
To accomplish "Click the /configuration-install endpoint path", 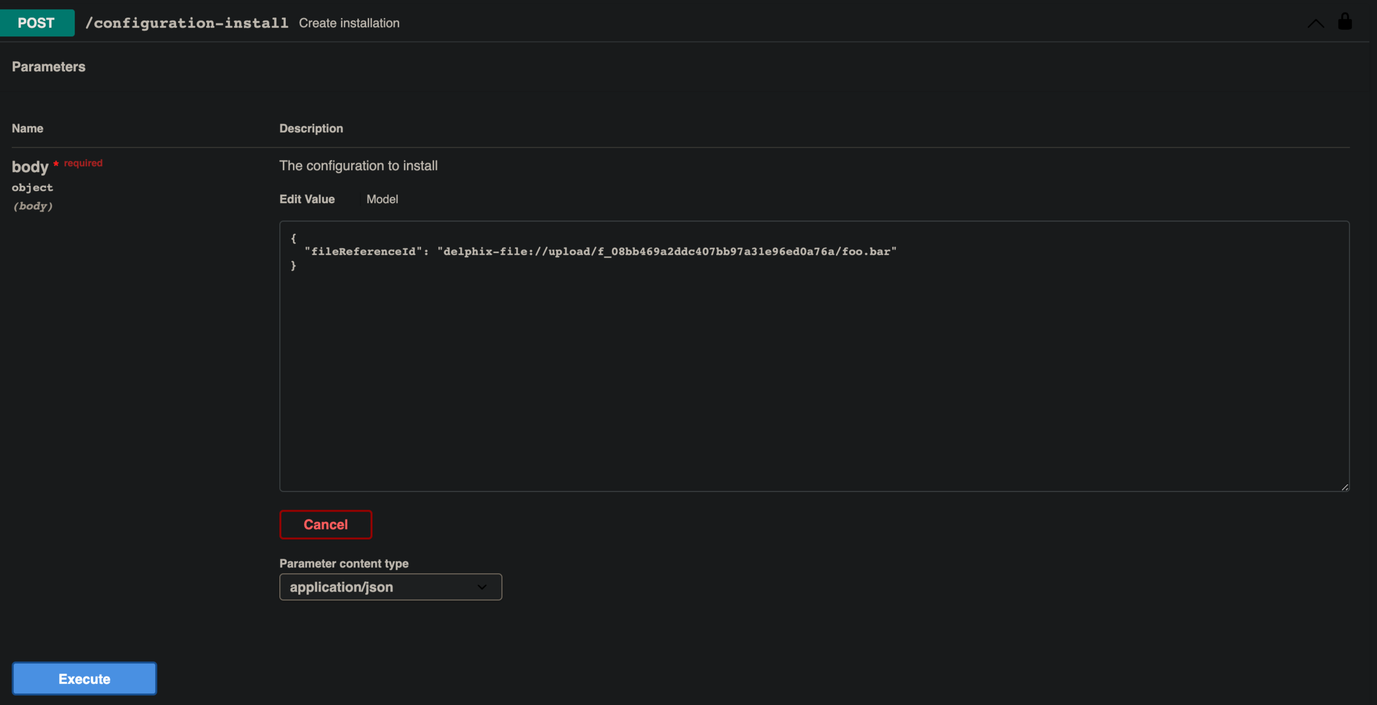I will [187, 22].
